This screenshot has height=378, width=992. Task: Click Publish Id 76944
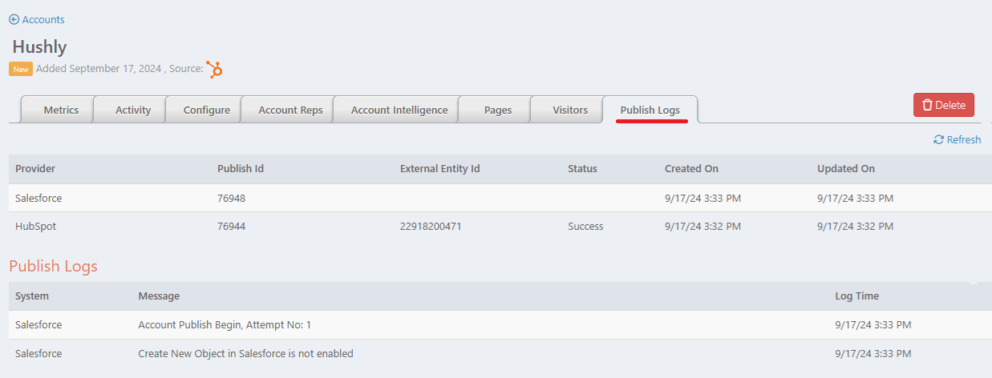pos(231,227)
